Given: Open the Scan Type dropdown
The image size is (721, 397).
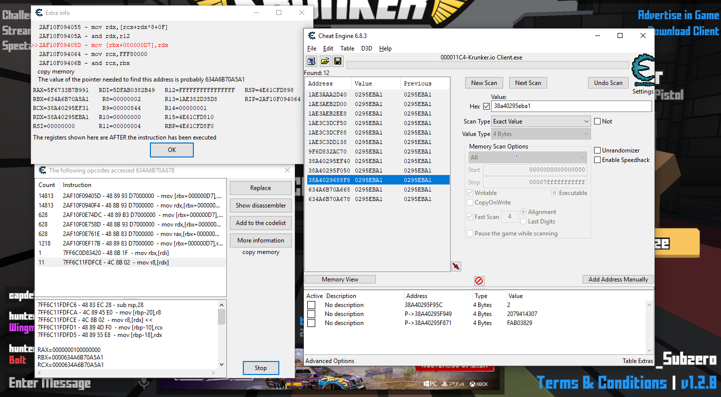Looking at the screenshot, I should pos(541,121).
